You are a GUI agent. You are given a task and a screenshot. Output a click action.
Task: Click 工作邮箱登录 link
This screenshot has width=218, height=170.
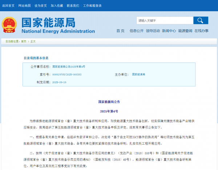point(92,6)
